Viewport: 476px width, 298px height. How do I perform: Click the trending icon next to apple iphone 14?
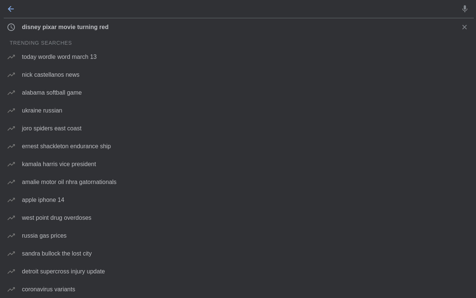(11, 200)
